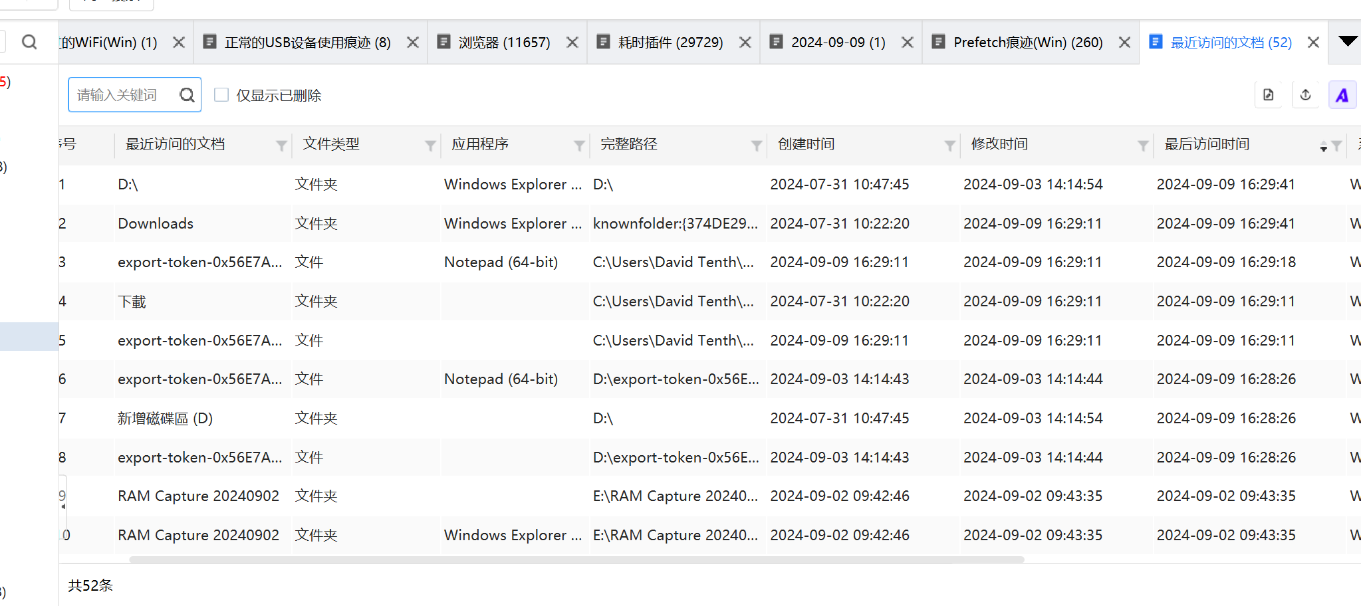Open filter for 最近访问的文档 column
This screenshot has height=606, width=1361.
tap(282, 146)
